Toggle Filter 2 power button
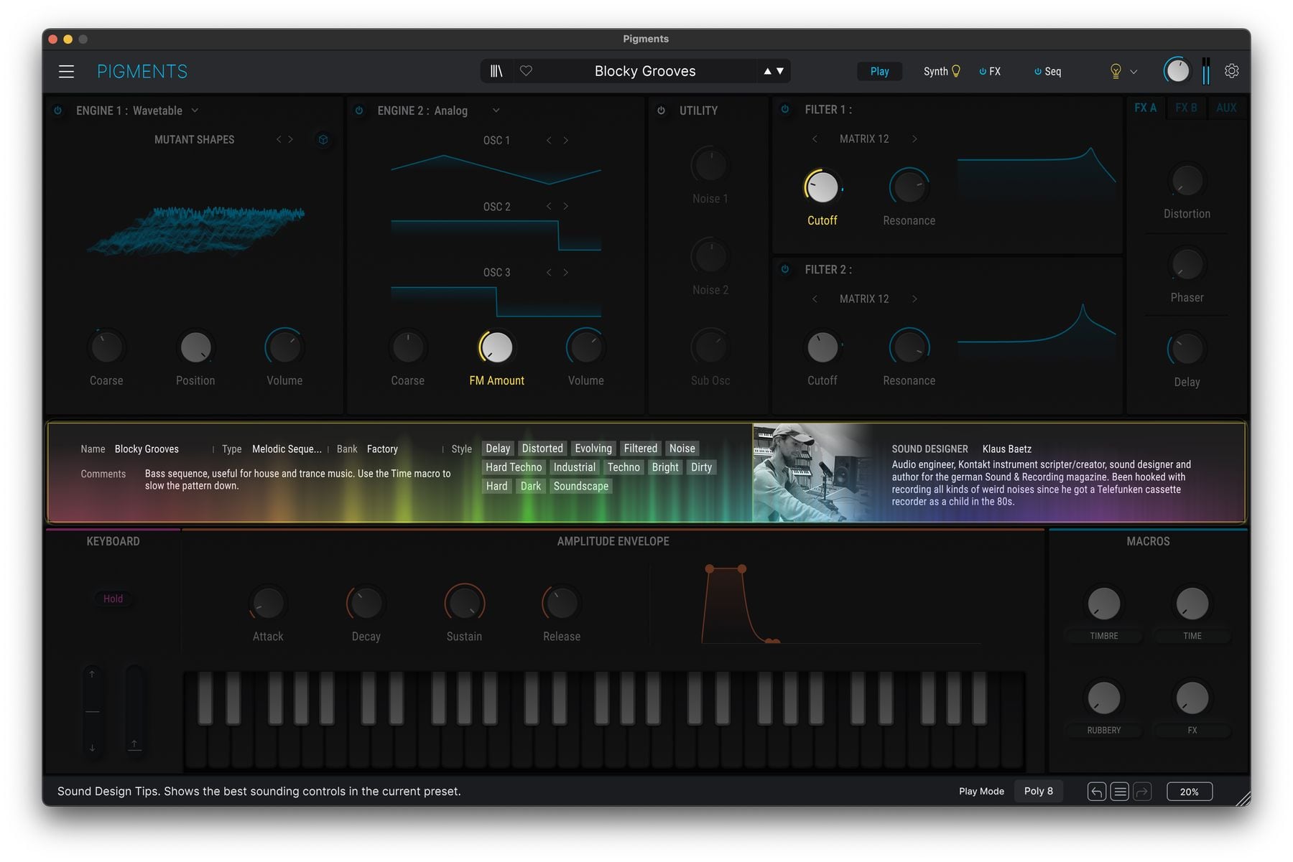Viewport: 1293px width, 862px height. click(x=785, y=269)
